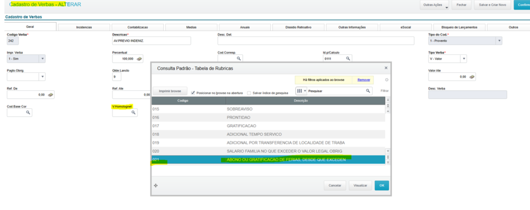Open lookup for V.Homolognet field
Screen dimensions: 530x210
tap(133, 112)
